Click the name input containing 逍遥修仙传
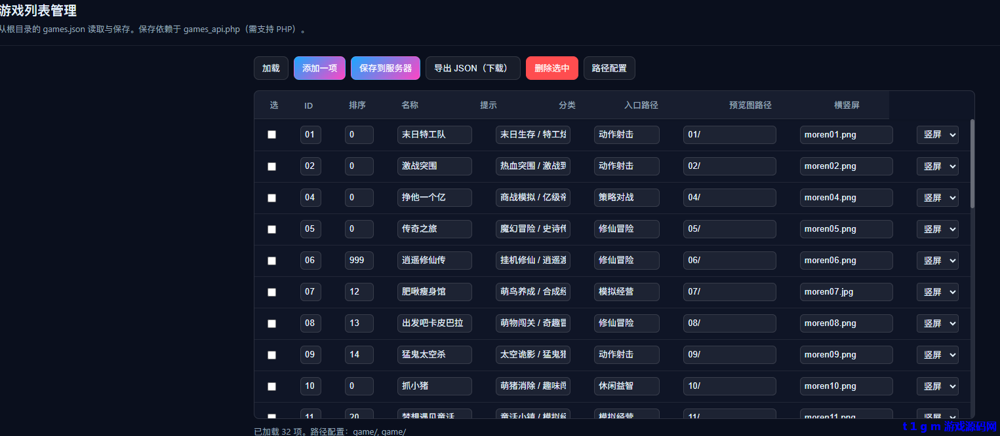 [434, 260]
